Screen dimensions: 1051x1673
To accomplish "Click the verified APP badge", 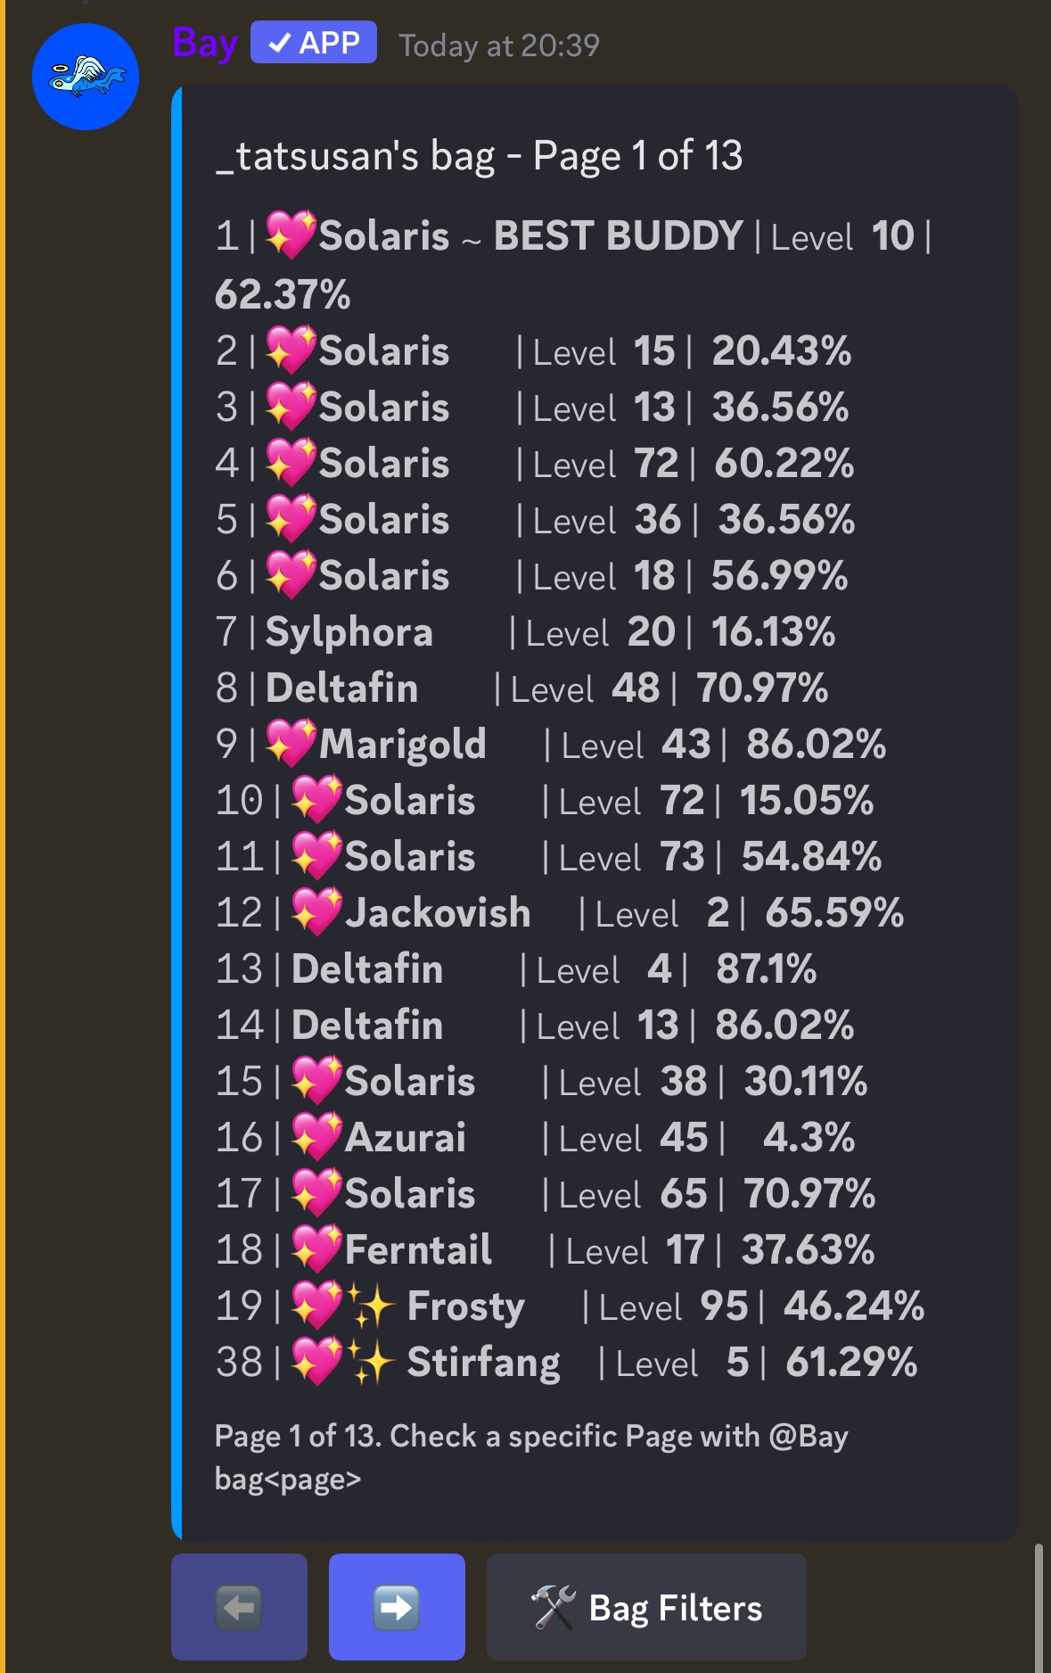I will 313,43.
